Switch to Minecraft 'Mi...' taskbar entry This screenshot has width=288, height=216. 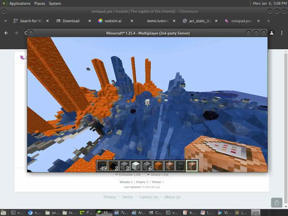[x=104, y=213]
